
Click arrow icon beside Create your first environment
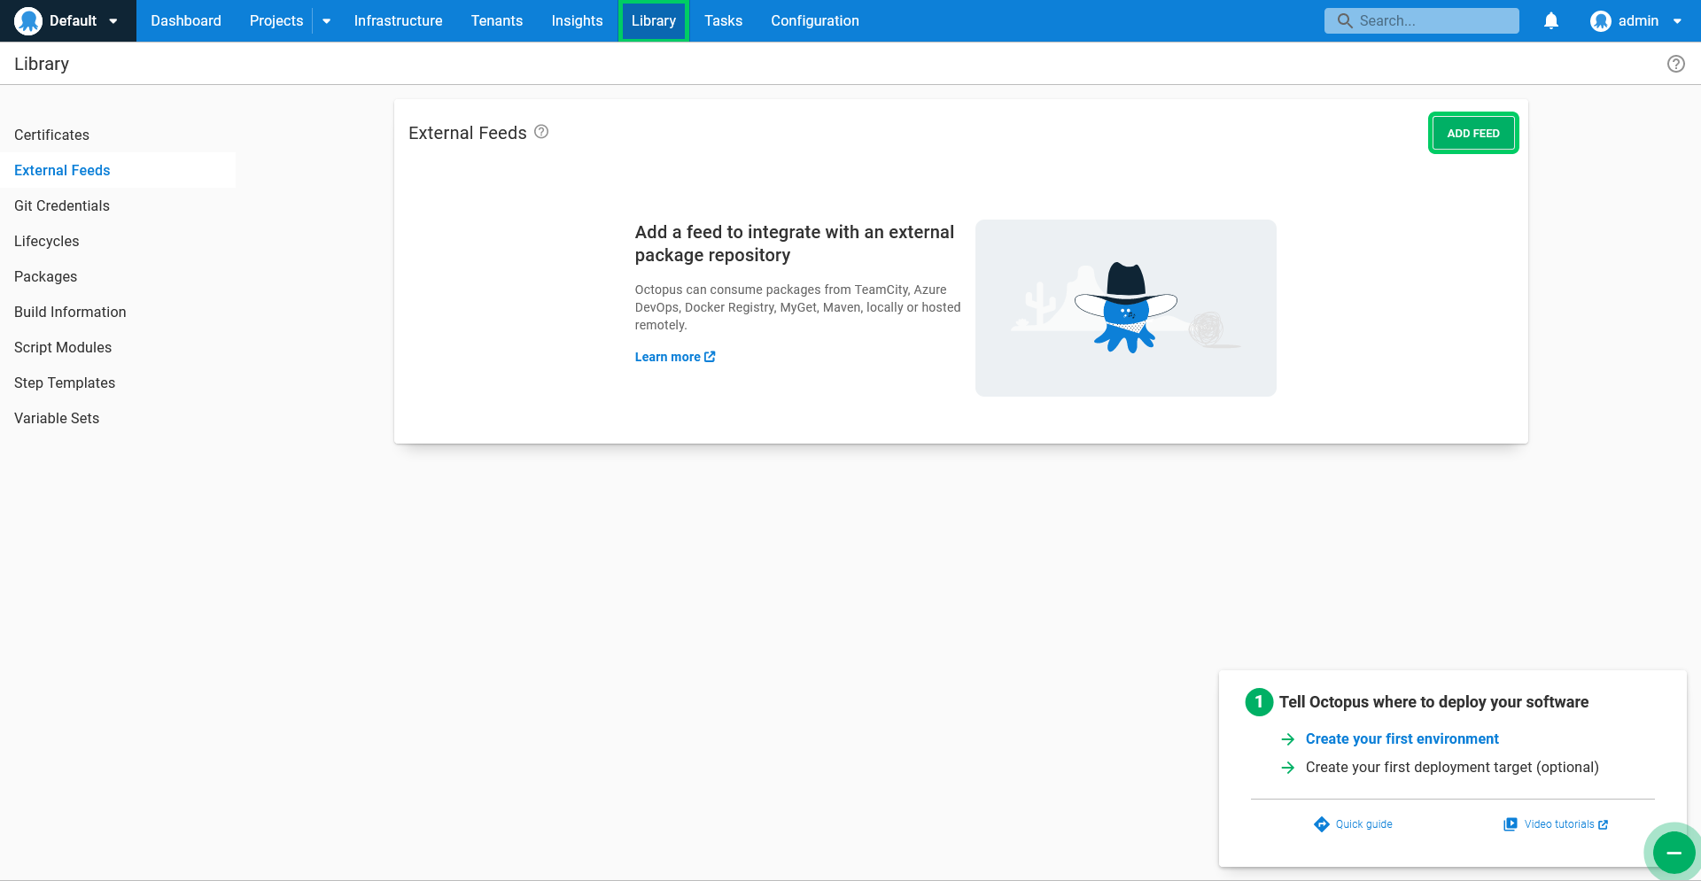(x=1288, y=739)
